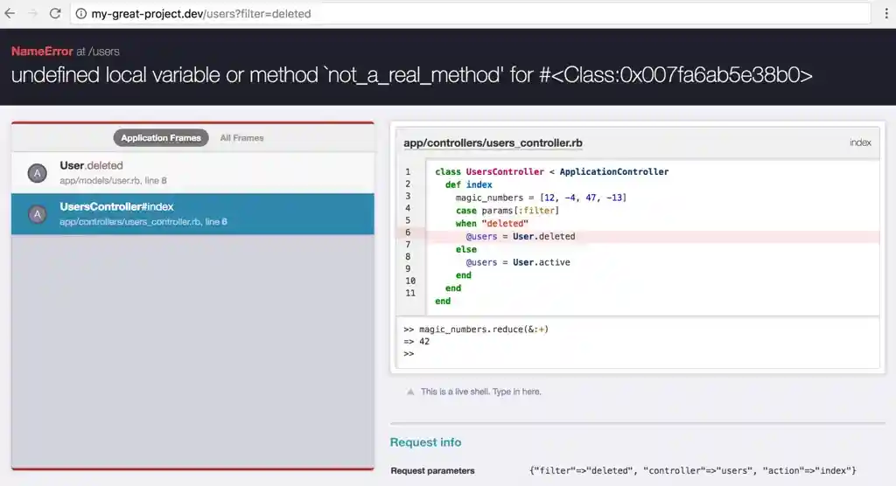The height and width of the screenshot is (486, 896).
Task: Select the UsersController#index stack frame
Action: coord(192,214)
